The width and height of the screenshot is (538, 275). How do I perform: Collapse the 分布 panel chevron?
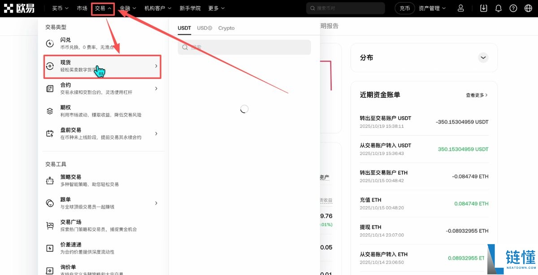pos(483,57)
